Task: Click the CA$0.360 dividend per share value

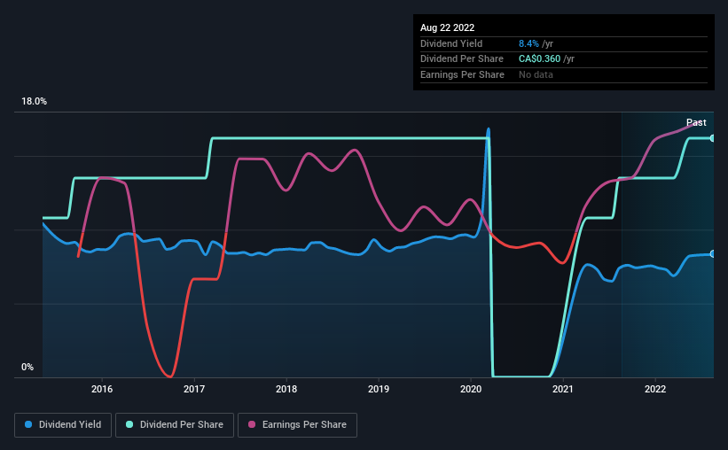Action: tap(539, 59)
